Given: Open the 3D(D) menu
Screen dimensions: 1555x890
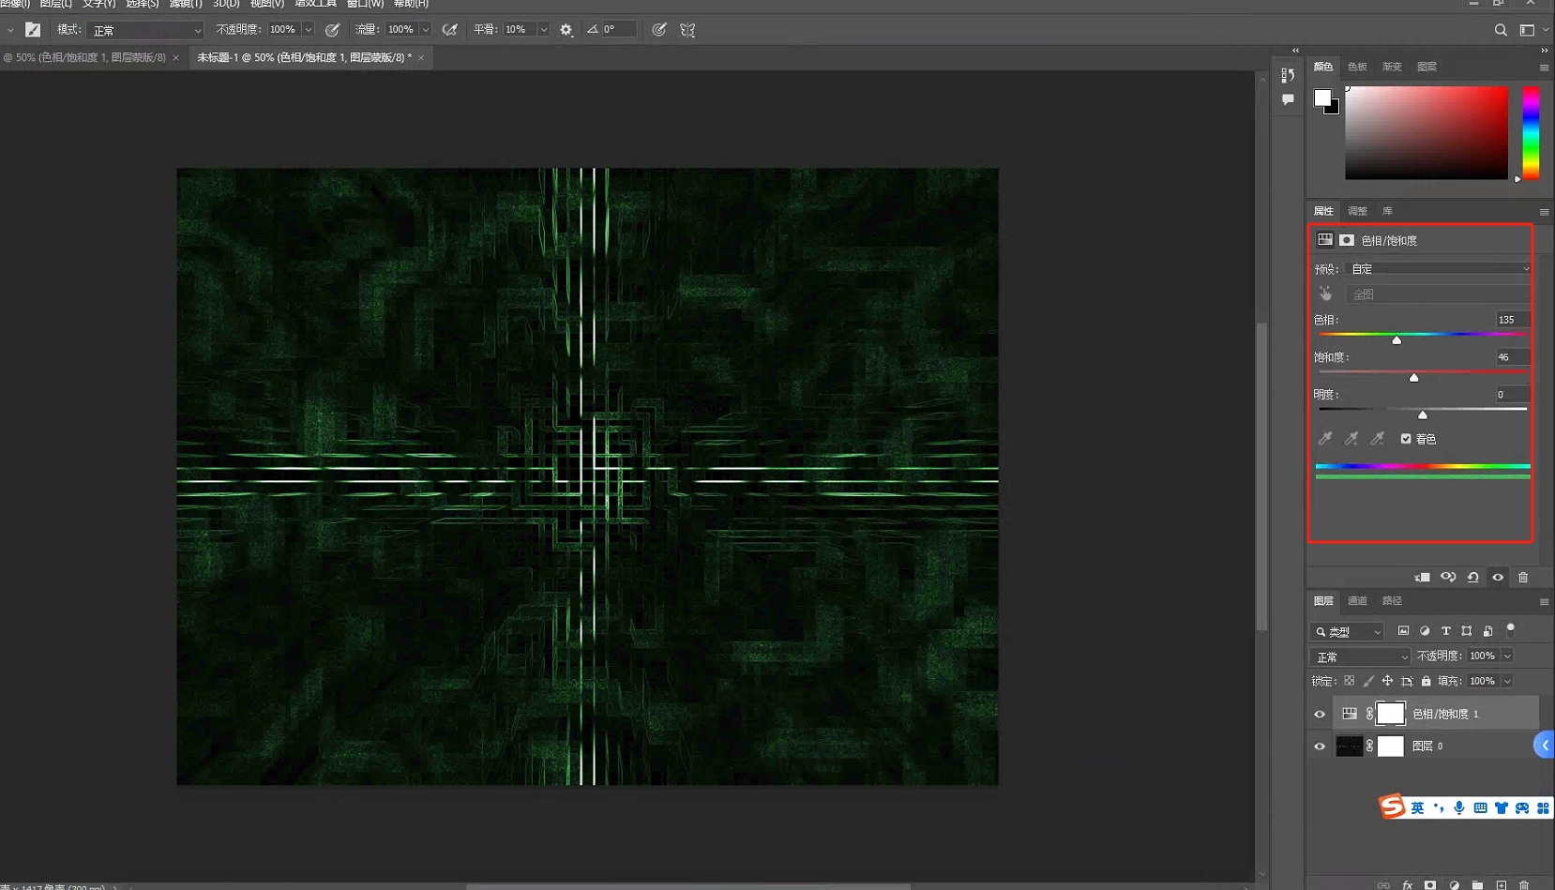Looking at the screenshot, I should click(x=225, y=4).
